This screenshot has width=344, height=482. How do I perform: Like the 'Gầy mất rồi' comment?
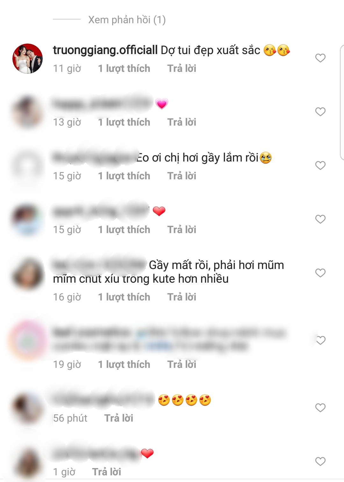coord(320,273)
